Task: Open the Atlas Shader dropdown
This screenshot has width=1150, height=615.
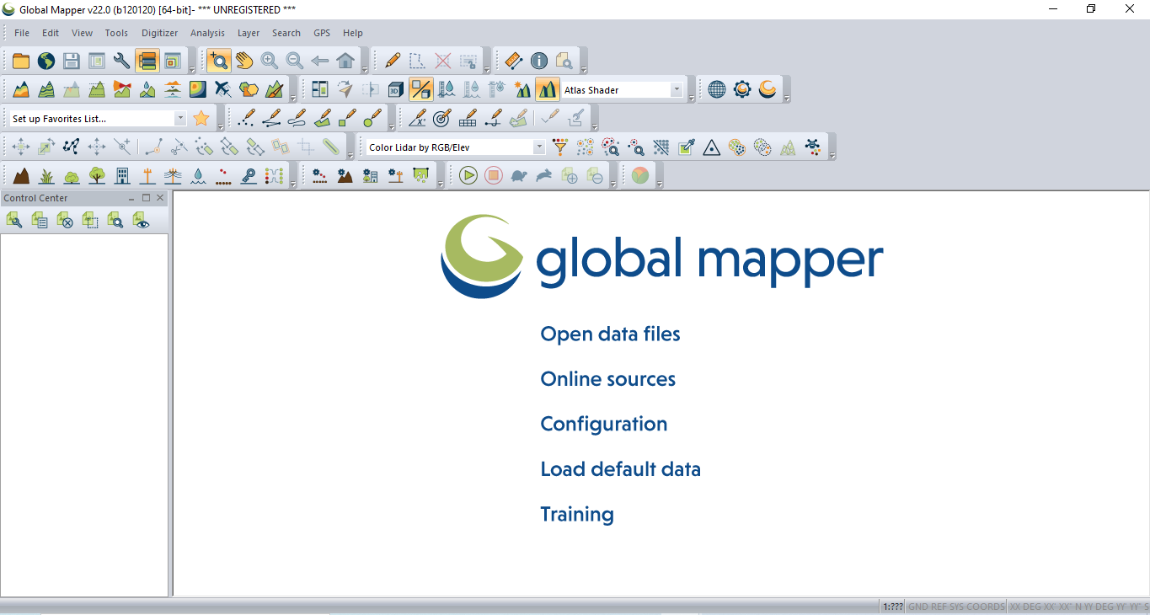Action: click(677, 90)
